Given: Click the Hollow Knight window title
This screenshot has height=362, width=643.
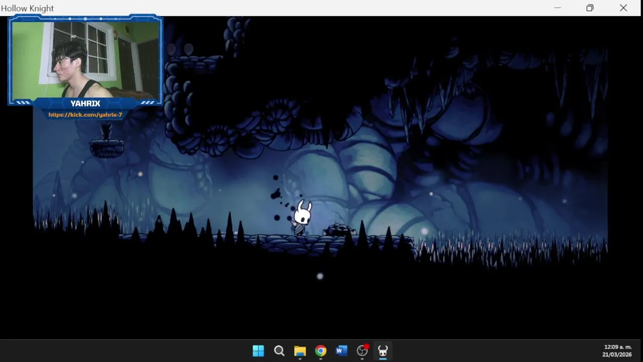Looking at the screenshot, I should [x=28, y=8].
